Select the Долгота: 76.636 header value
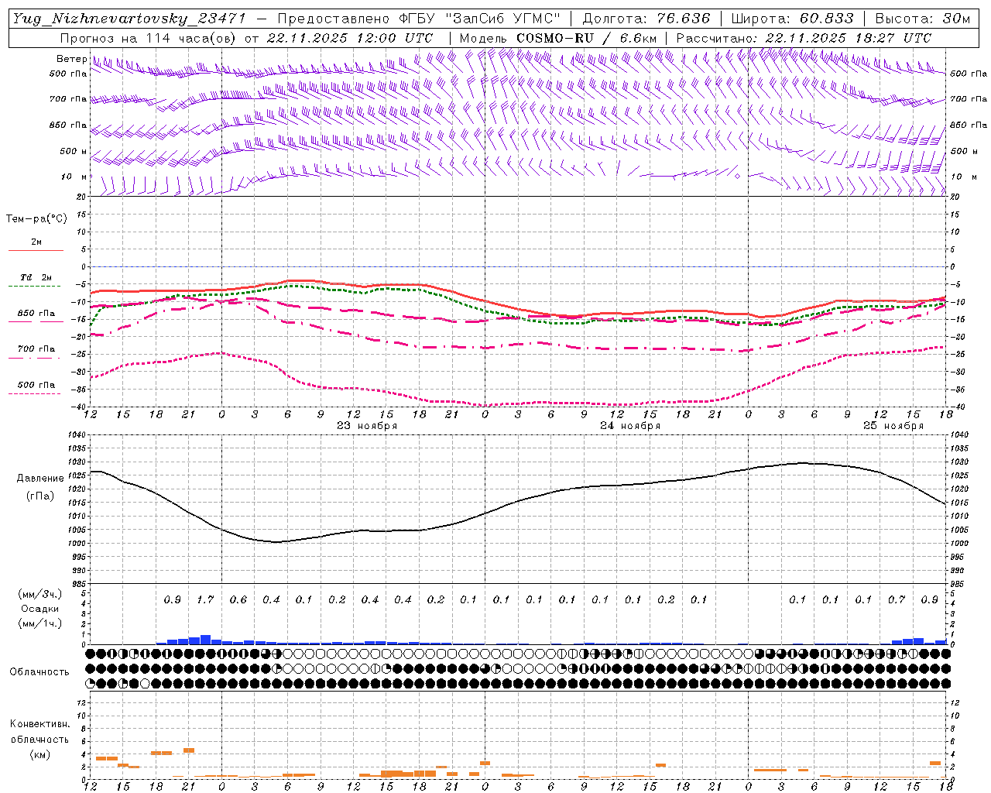 click(x=646, y=19)
